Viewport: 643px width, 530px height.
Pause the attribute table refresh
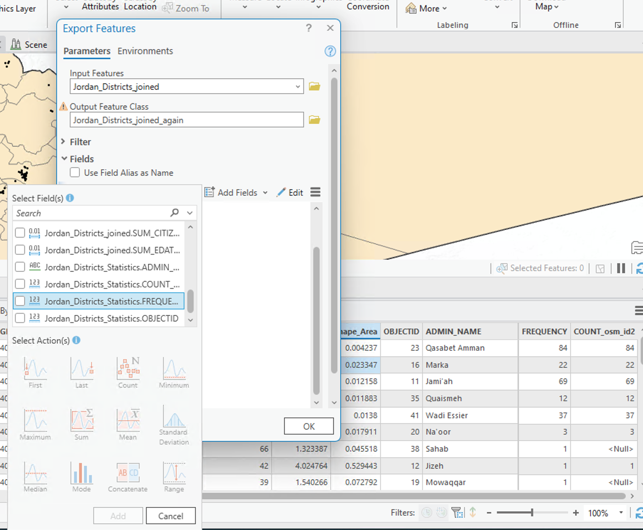tap(621, 268)
